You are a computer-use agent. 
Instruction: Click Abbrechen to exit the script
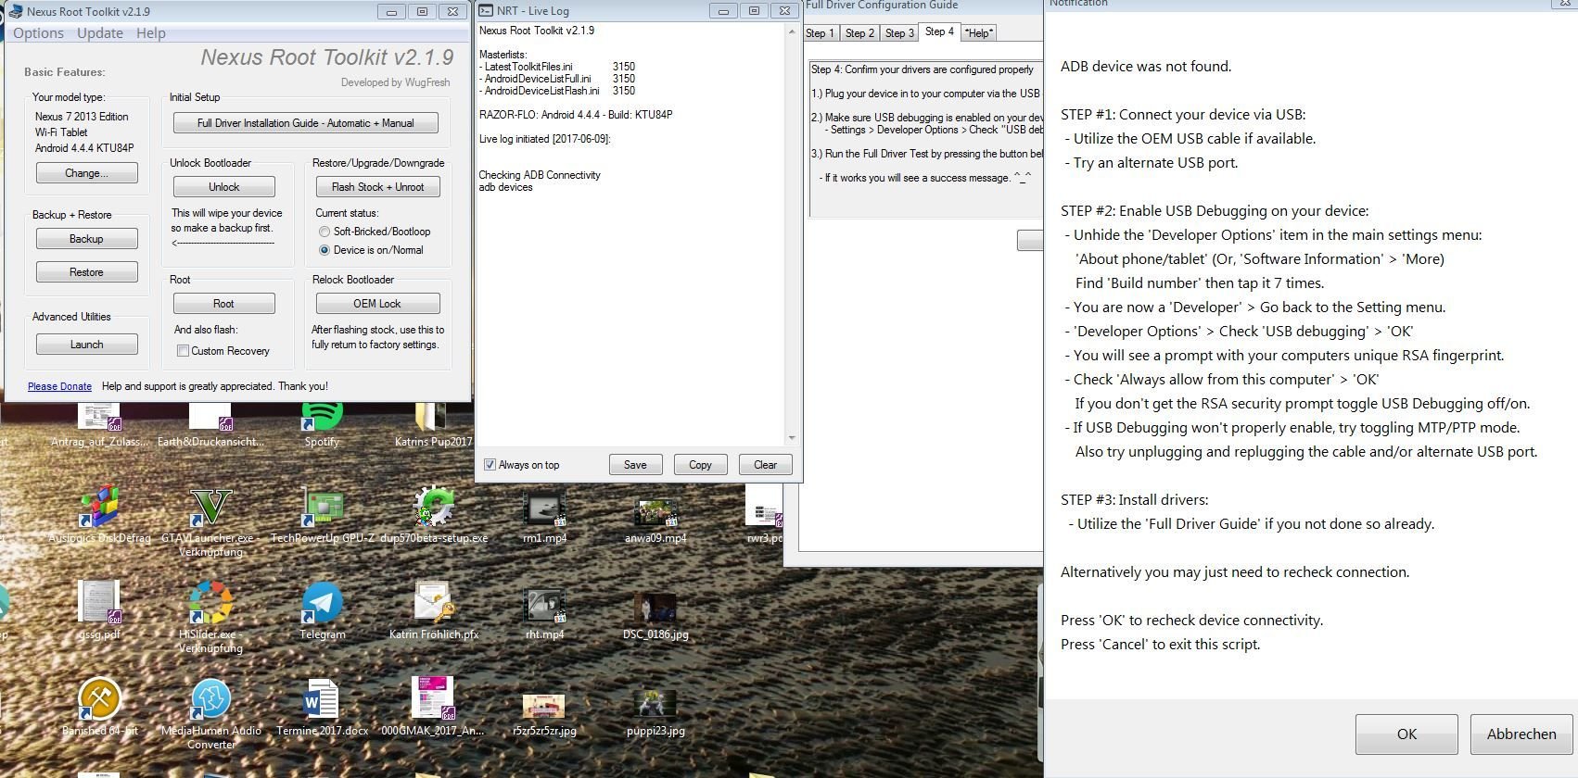(1521, 734)
